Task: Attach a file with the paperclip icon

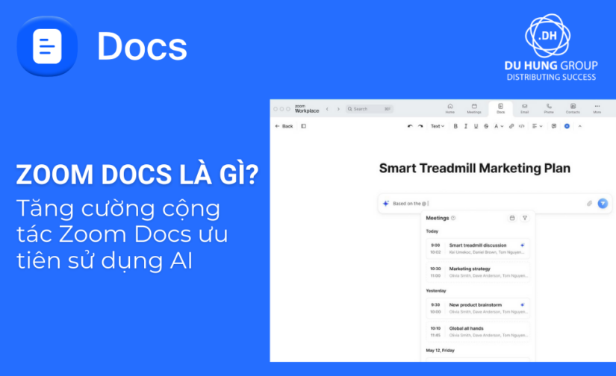Action: click(589, 204)
